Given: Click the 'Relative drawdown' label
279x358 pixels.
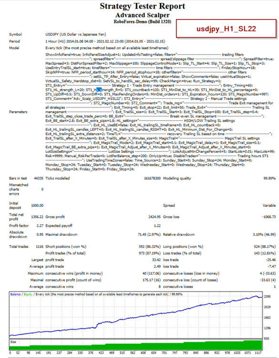Looking at the screenshot, I should tap(179, 234).
